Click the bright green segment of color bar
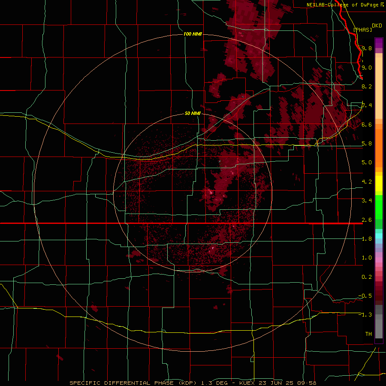Image resolution: width=386 pixels, height=386 pixels. point(379,207)
